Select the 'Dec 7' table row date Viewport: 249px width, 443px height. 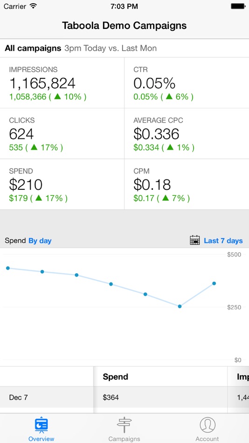point(18,397)
